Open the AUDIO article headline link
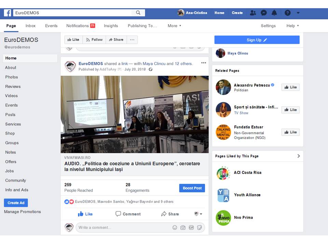Image resolution: width=328 pixels, height=246 pixels. tap(132, 166)
